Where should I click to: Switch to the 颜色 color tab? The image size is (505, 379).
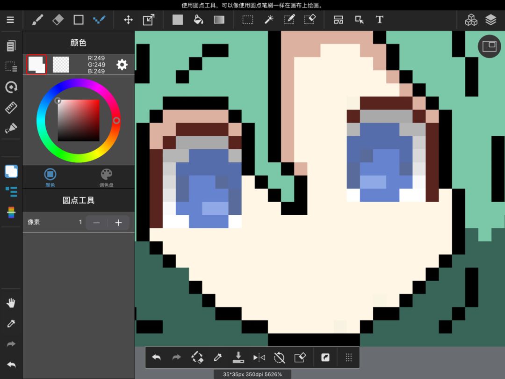point(50,178)
